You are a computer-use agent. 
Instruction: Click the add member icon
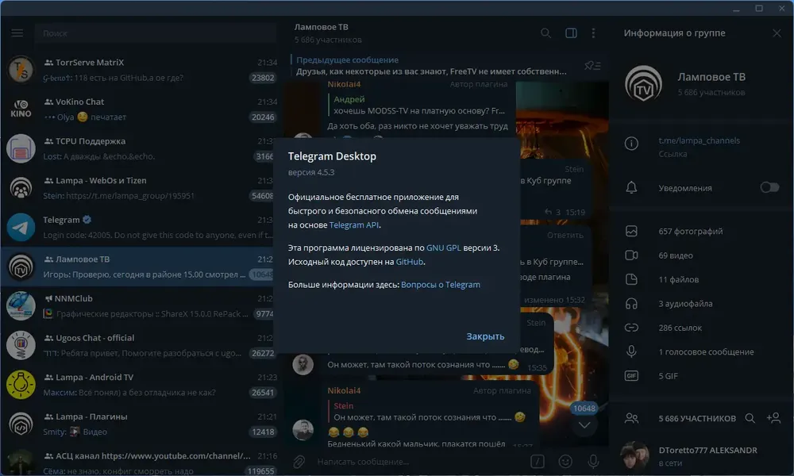tap(773, 418)
